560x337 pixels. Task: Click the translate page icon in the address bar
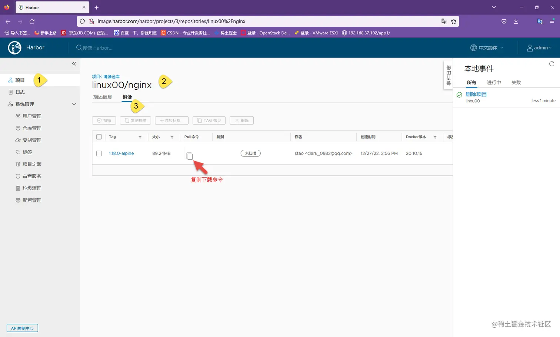click(444, 22)
